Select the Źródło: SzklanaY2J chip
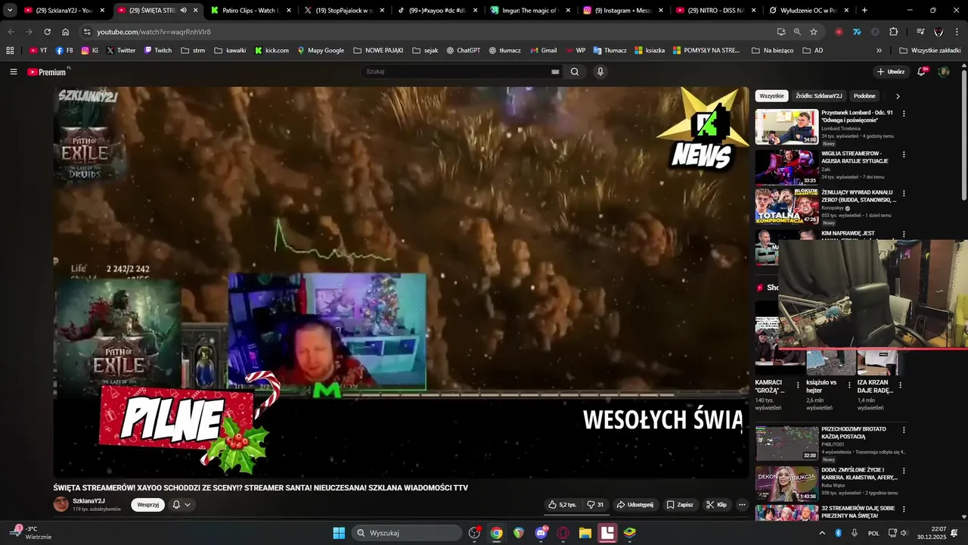Viewport: 968px width, 545px height. [x=818, y=96]
